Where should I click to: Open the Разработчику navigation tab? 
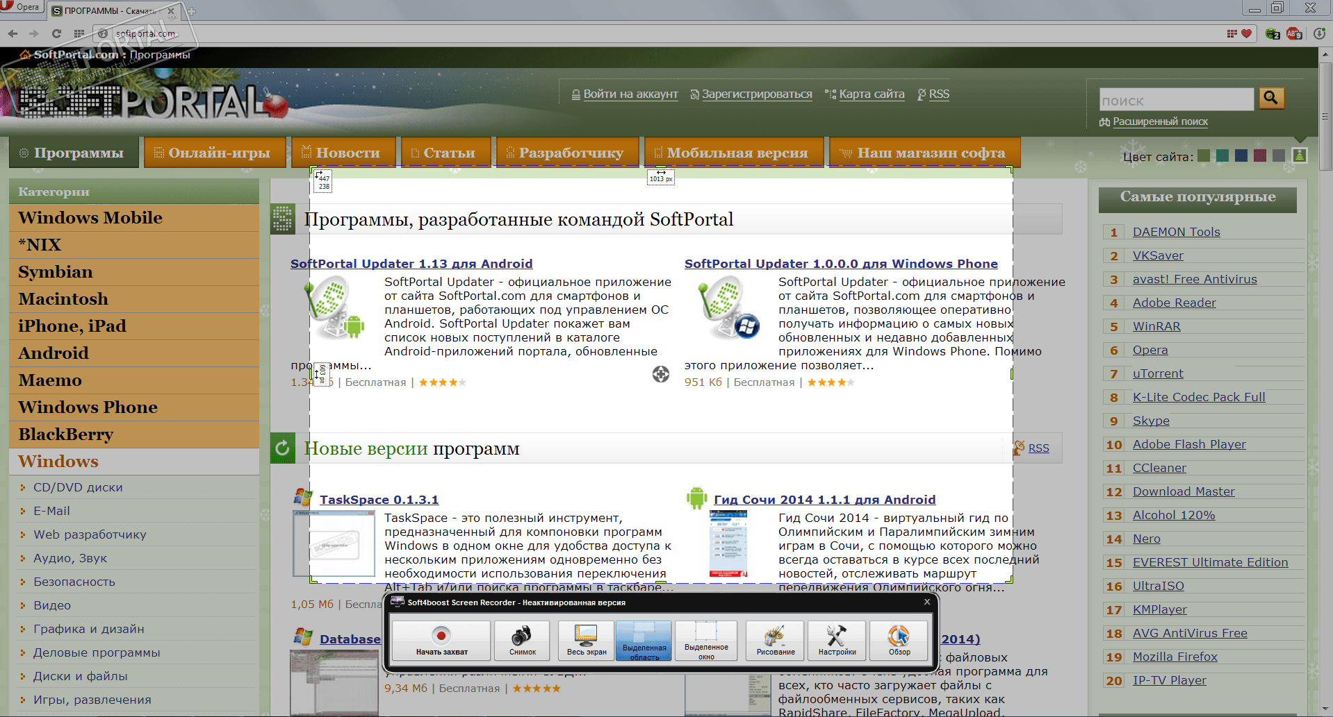pyautogui.click(x=567, y=153)
